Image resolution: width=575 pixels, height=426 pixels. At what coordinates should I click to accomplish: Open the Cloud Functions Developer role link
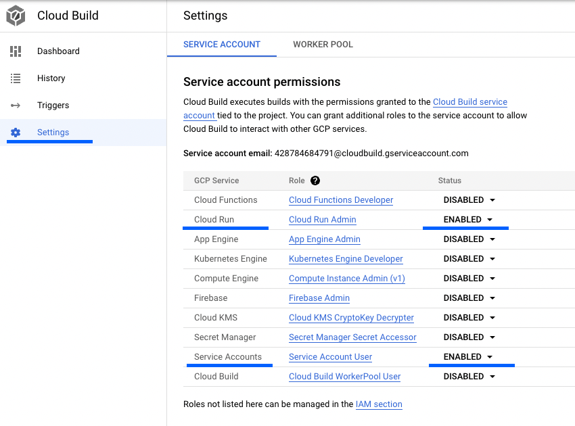pos(341,200)
